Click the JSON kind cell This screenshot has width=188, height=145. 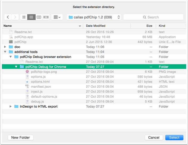click(163, 87)
